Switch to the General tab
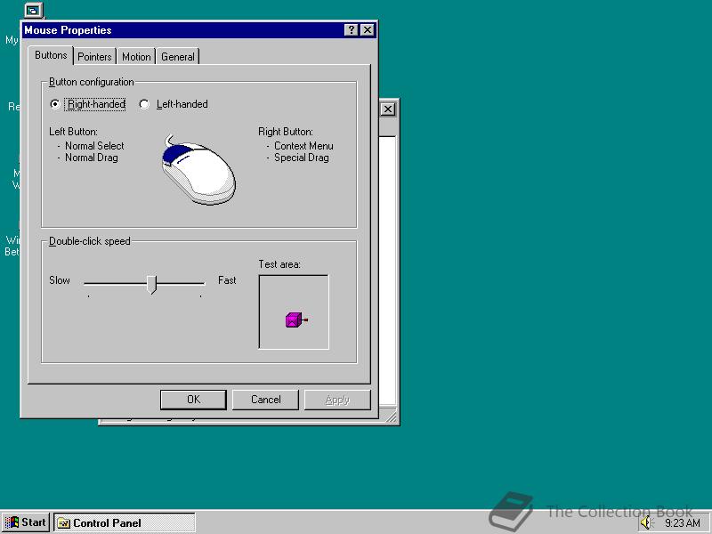Viewport: 712px width, 534px height. [x=177, y=57]
